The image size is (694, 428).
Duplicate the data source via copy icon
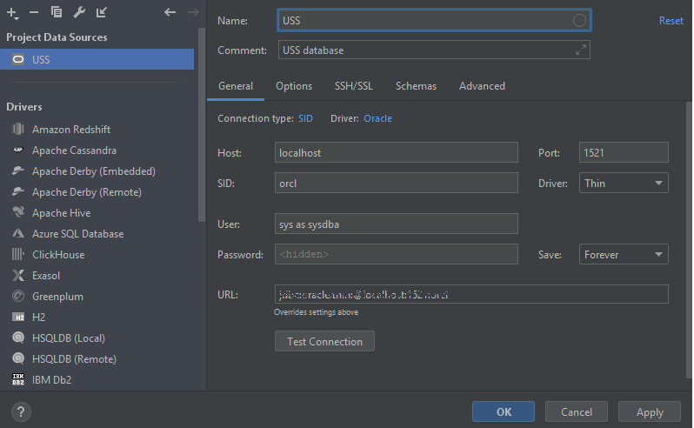[57, 12]
